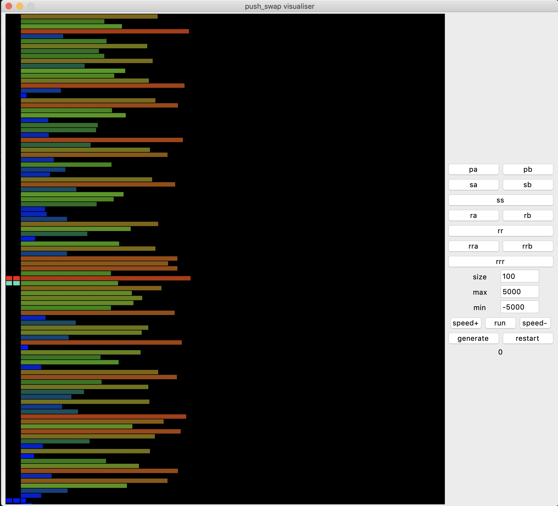Viewport: 558px width, 506px height.
Task: Restart the visualisation
Action: 528,338
